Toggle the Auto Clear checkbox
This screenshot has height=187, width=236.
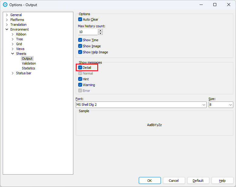coord(80,19)
